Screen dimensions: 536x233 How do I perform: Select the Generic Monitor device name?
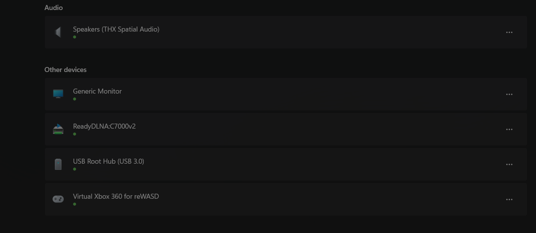point(97,91)
